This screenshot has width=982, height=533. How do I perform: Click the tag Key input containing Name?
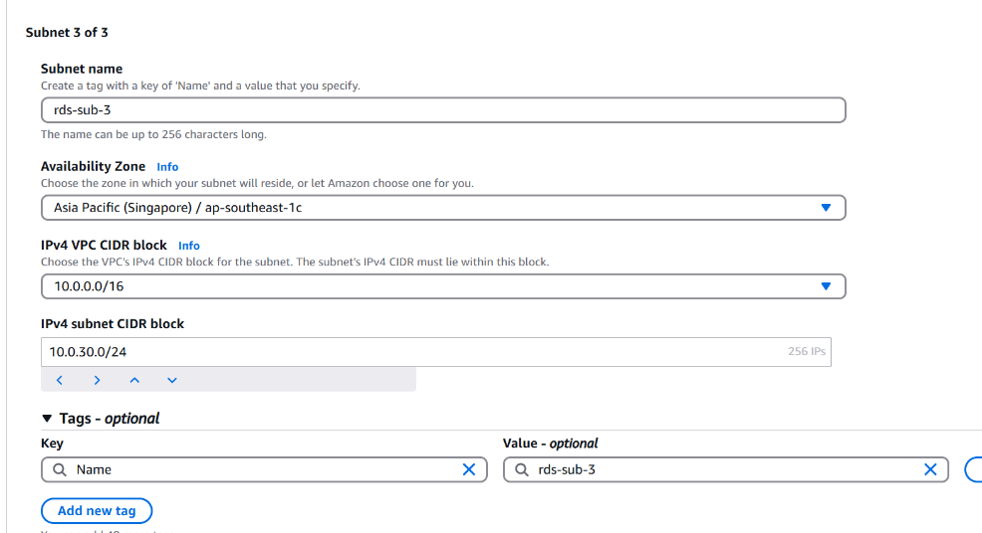coord(264,469)
